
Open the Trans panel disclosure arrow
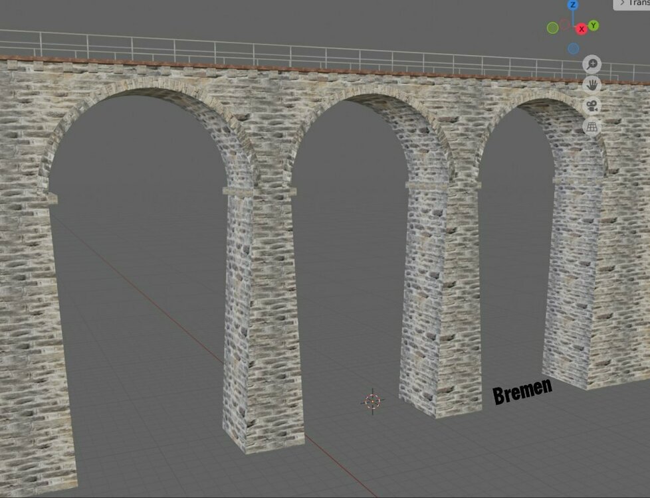[623, 3]
